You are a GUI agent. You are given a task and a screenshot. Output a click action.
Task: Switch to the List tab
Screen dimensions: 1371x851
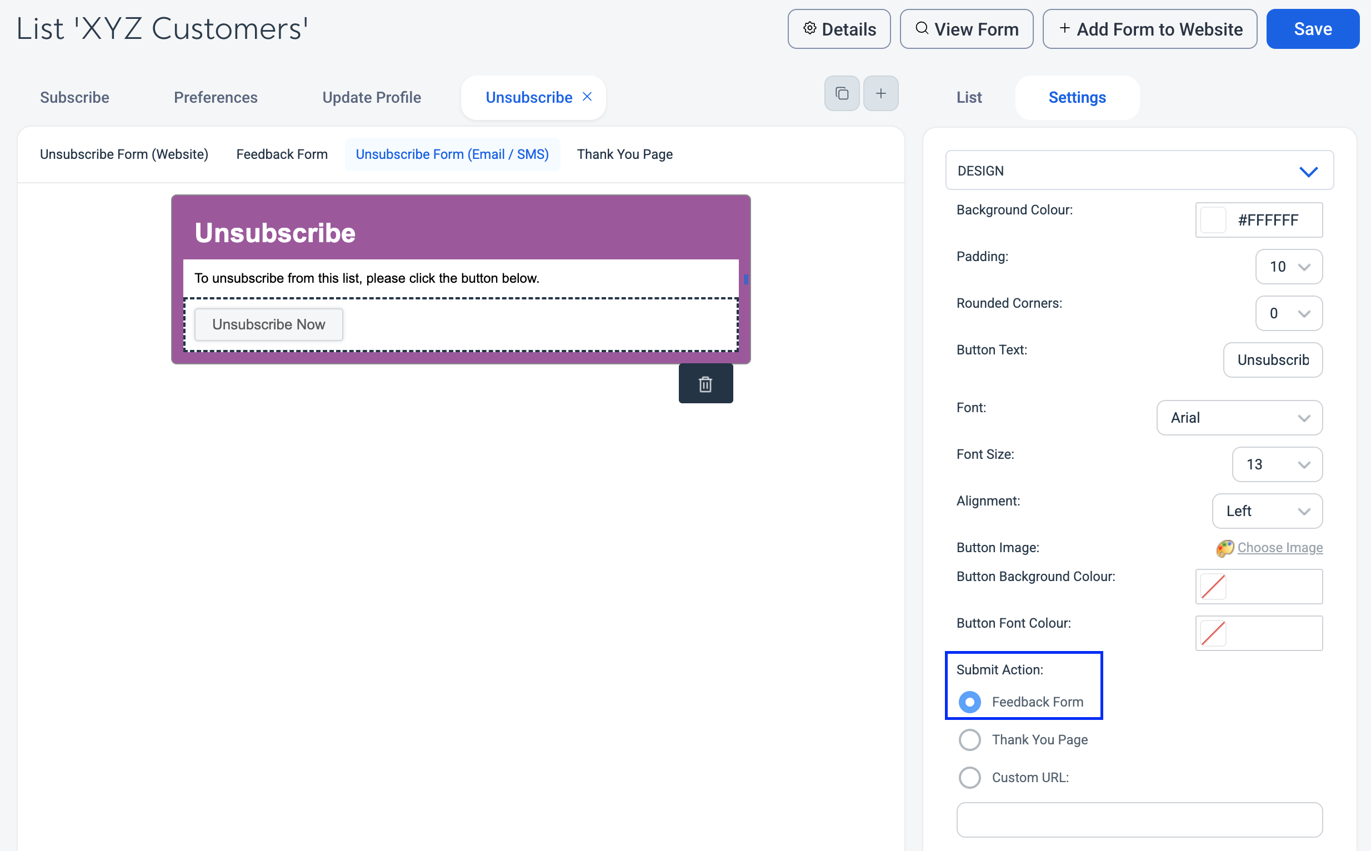969,97
